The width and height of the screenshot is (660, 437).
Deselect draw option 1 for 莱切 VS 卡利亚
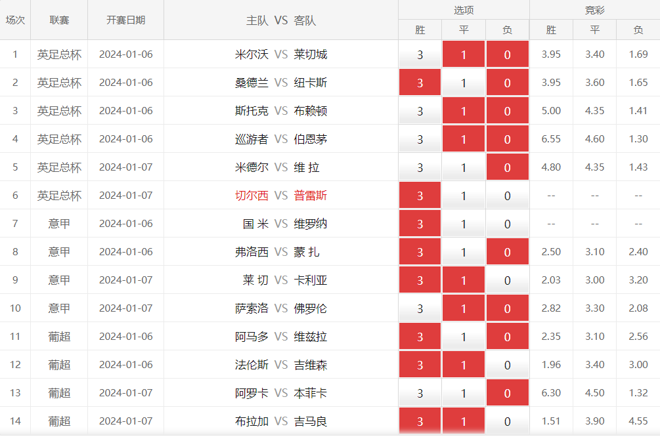point(464,280)
